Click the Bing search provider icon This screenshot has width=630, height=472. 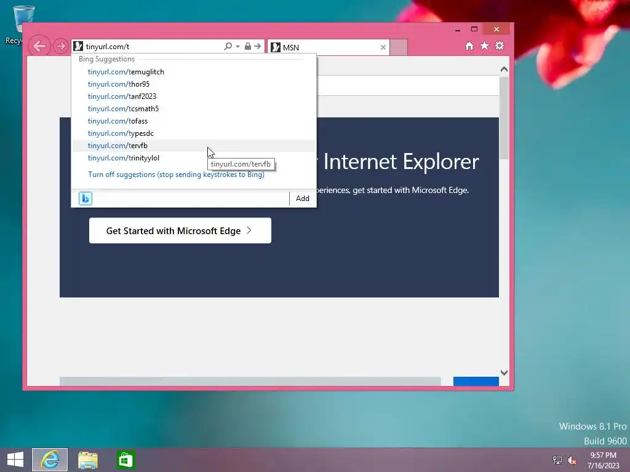pos(86,199)
